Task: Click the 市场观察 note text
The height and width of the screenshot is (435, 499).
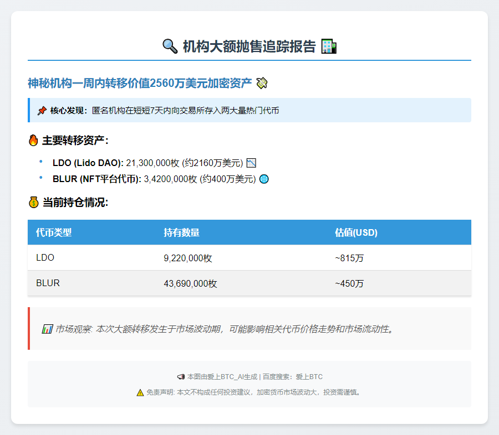Action: (225, 329)
